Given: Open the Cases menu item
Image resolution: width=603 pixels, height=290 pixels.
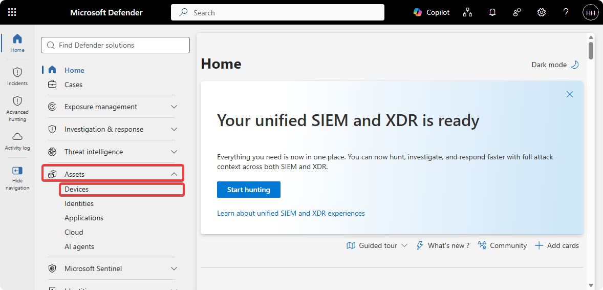Looking at the screenshot, I should click(73, 85).
